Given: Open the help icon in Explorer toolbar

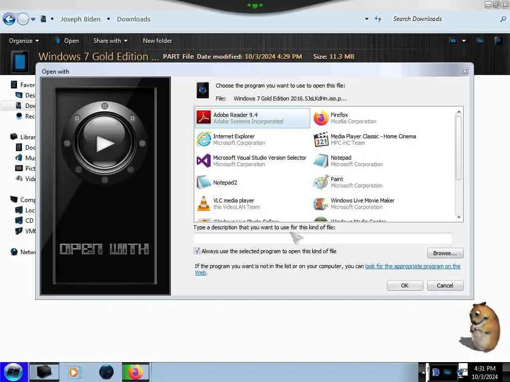Looking at the screenshot, I should (x=498, y=41).
